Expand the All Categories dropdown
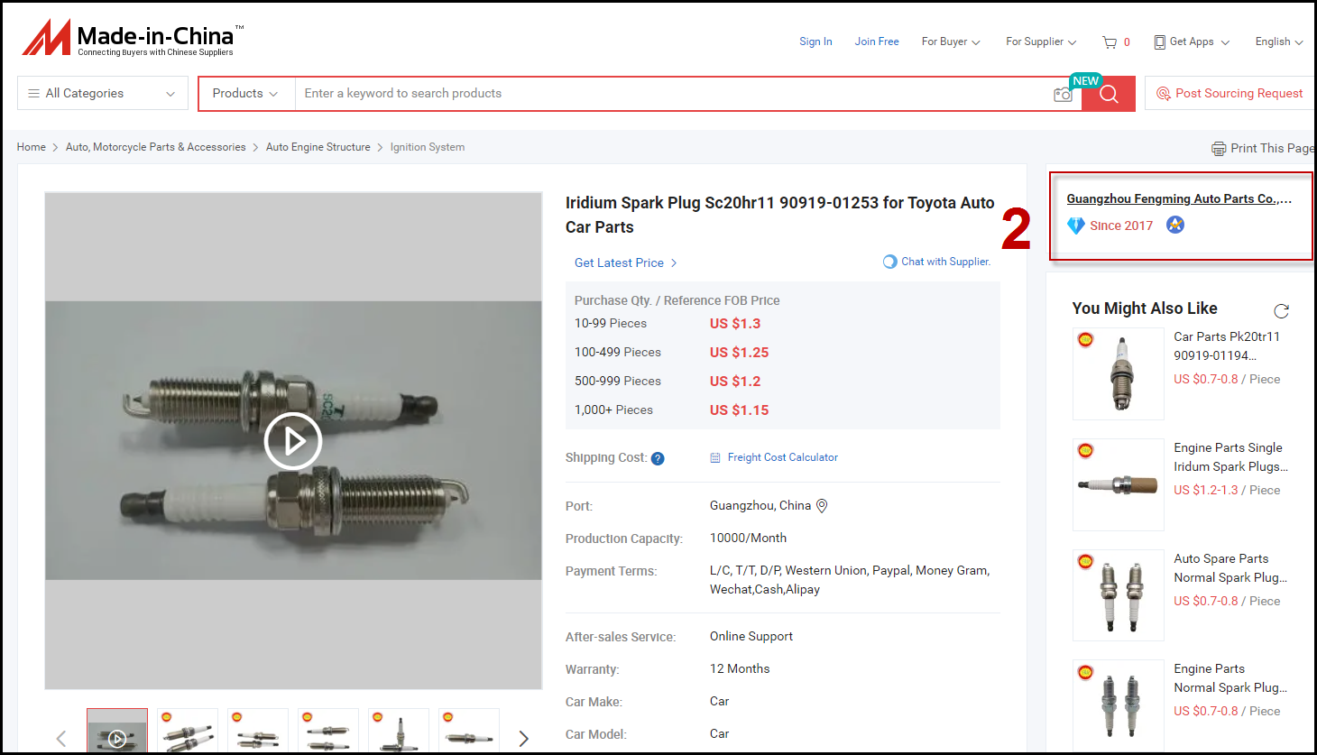Image resolution: width=1317 pixels, height=755 pixels. (x=170, y=94)
